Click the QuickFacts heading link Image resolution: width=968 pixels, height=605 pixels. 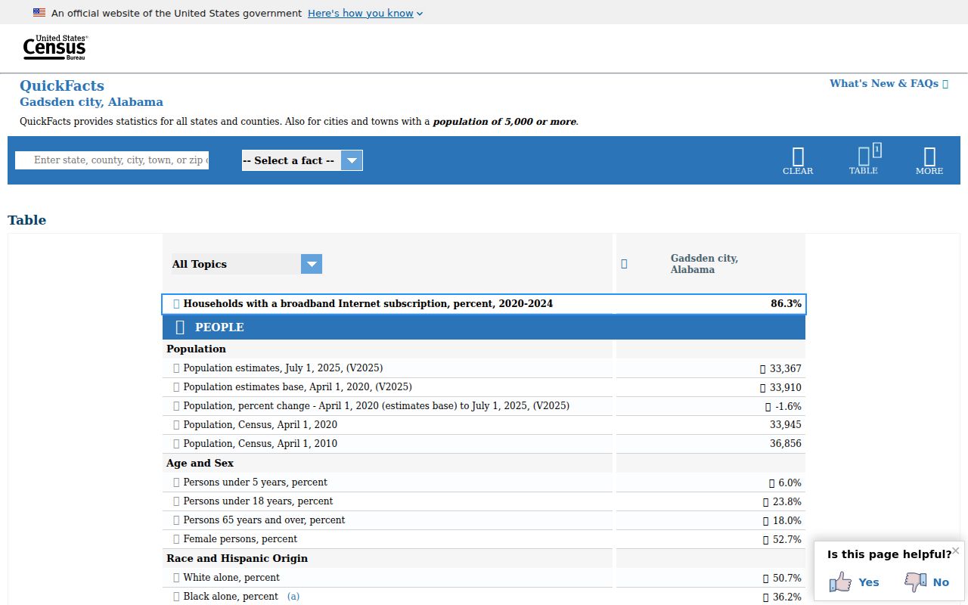62,85
